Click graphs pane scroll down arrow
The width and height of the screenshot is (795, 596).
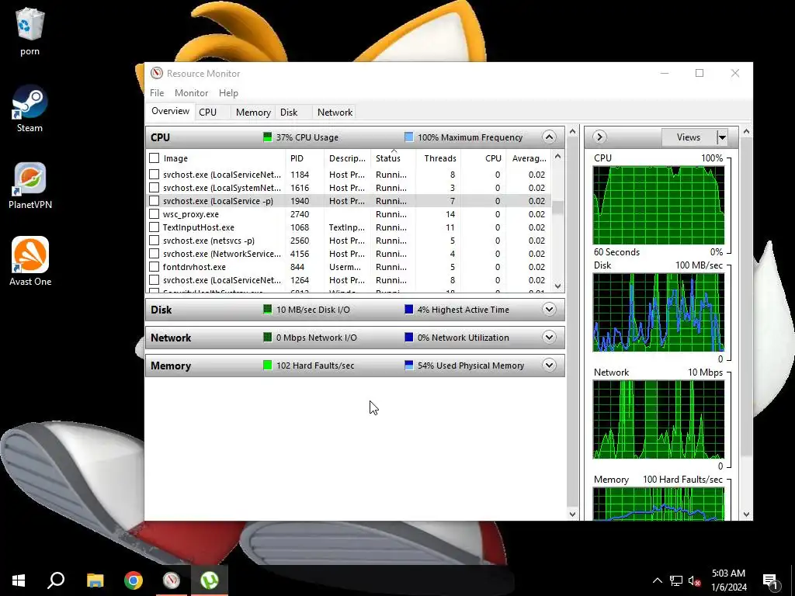point(746,515)
